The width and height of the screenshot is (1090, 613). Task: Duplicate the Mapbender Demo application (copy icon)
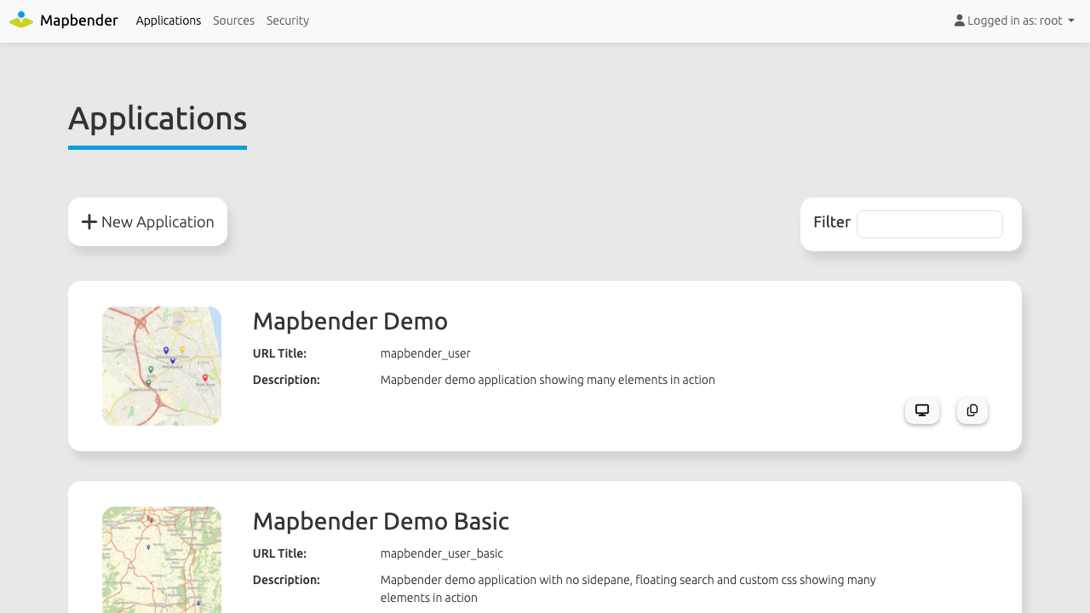pos(972,410)
